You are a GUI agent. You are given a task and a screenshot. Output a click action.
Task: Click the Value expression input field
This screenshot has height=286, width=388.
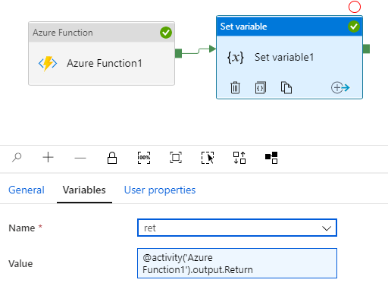pyautogui.click(x=237, y=263)
